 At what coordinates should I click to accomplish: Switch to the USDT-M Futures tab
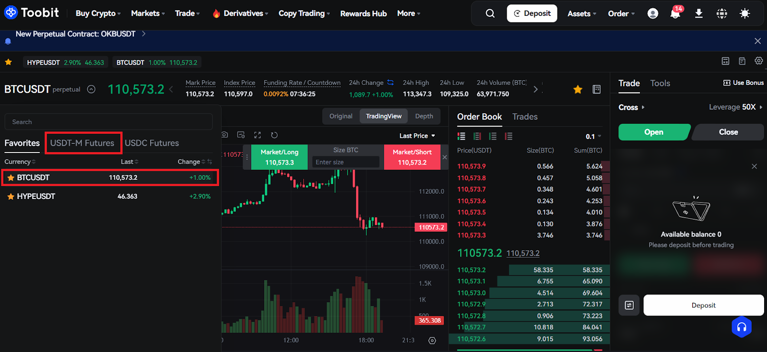(82, 143)
